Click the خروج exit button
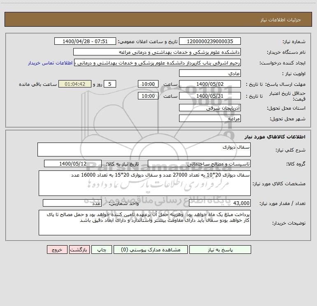Viewport: 317px width, 306px height. [57, 249]
